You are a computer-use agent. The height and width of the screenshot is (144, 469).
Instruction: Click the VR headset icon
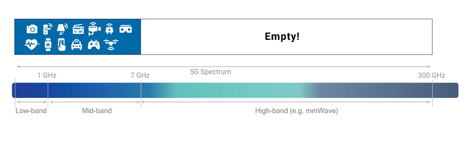(126, 29)
